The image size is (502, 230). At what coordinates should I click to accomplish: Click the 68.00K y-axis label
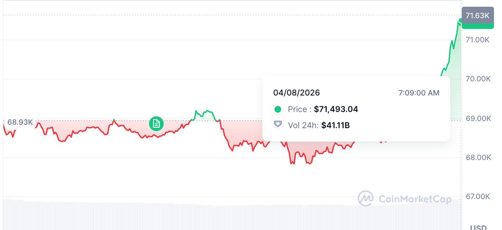[477, 158]
